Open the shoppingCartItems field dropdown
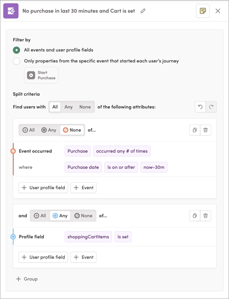 point(88,237)
